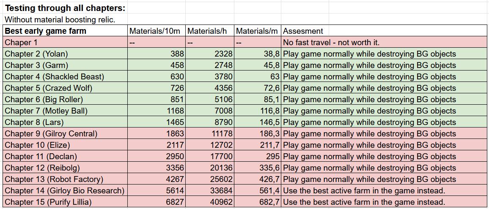Select the 'Without material boosting relic.' cell
Screen dimensions: 489x209
[x=60, y=20]
